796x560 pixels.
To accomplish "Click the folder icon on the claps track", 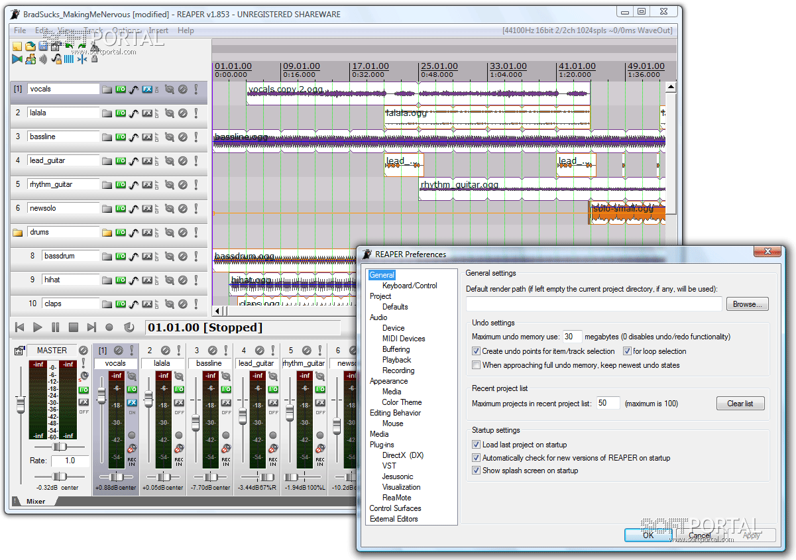I will pos(107,304).
